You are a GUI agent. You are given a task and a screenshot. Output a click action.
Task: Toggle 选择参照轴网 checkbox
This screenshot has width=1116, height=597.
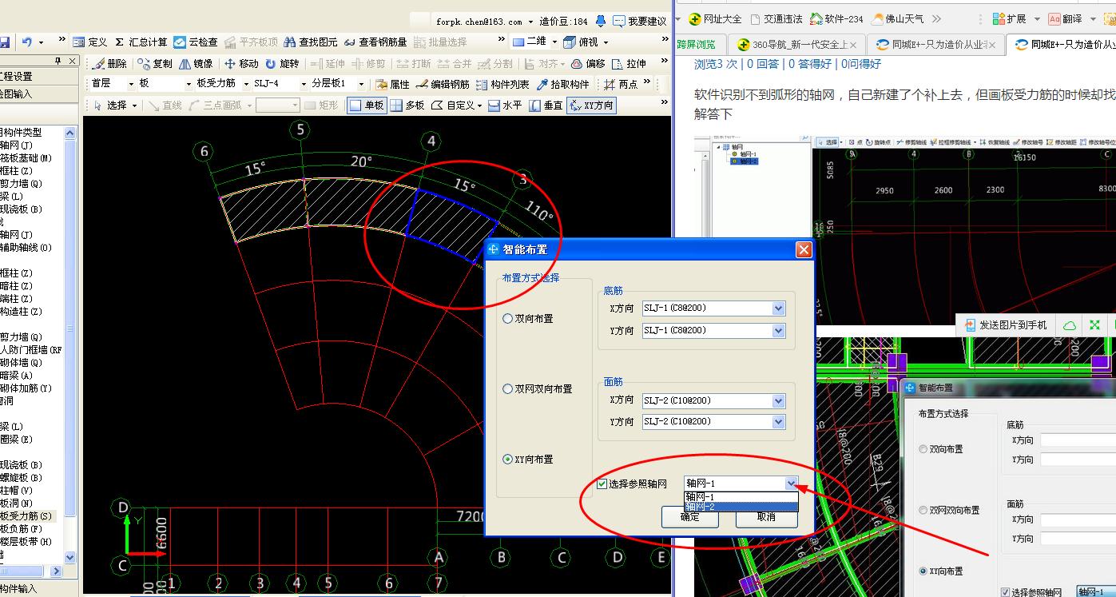[x=602, y=484]
